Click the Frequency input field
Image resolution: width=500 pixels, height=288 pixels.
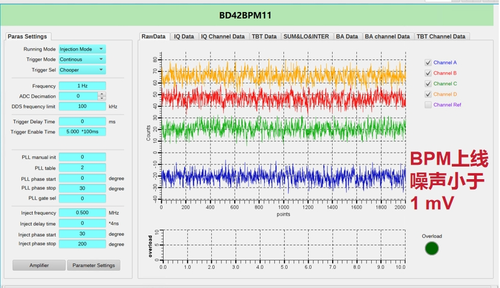(82, 86)
